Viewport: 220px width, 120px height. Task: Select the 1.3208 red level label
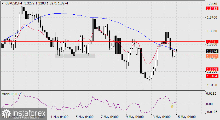coord(212,69)
